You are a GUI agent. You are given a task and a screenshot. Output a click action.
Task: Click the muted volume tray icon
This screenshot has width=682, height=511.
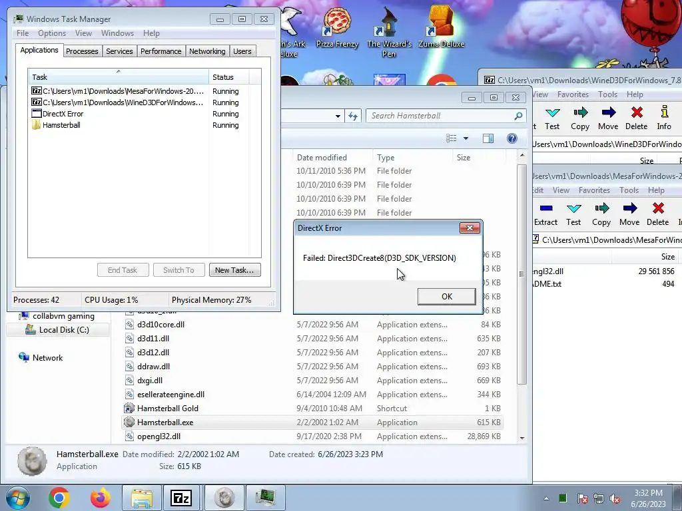[x=615, y=498]
